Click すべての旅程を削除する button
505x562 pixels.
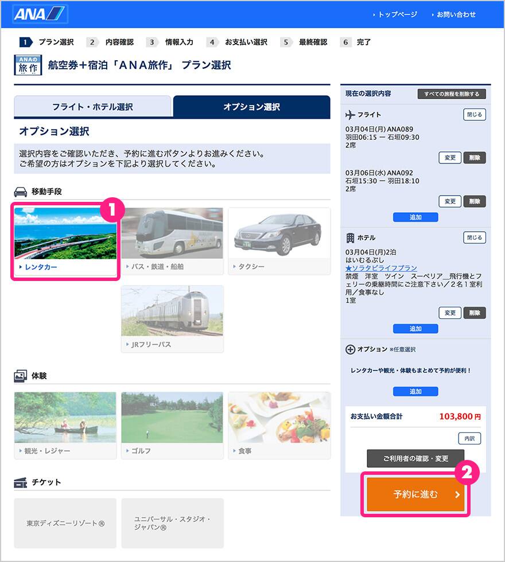point(451,94)
